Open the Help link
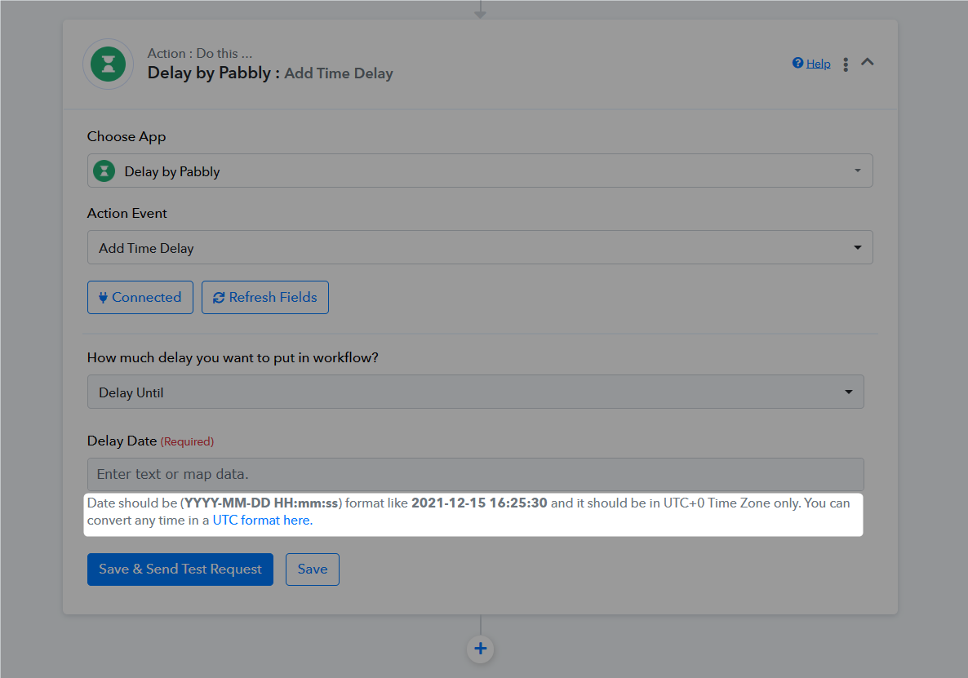Viewport: 968px width, 678px height. click(x=811, y=64)
